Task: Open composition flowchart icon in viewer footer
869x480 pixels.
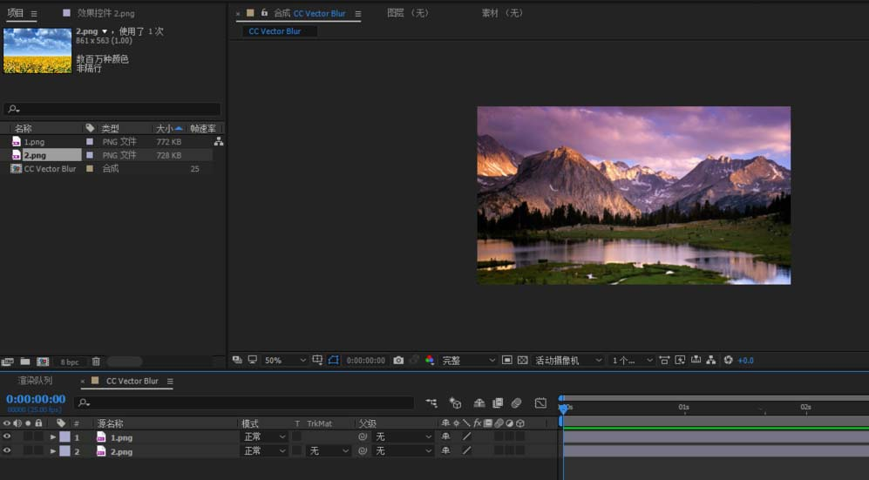Action: [711, 361]
